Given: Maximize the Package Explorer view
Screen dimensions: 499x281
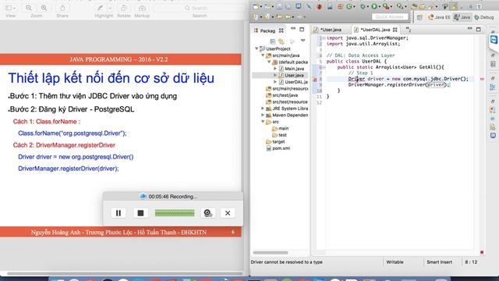Looking at the screenshot, I should (x=302, y=30).
